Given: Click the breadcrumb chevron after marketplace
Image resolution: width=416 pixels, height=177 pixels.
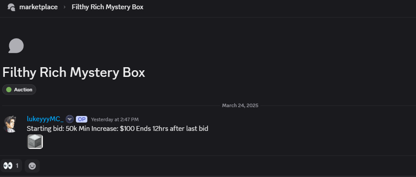Looking at the screenshot, I should pyautogui.click(x=64, y=7).
